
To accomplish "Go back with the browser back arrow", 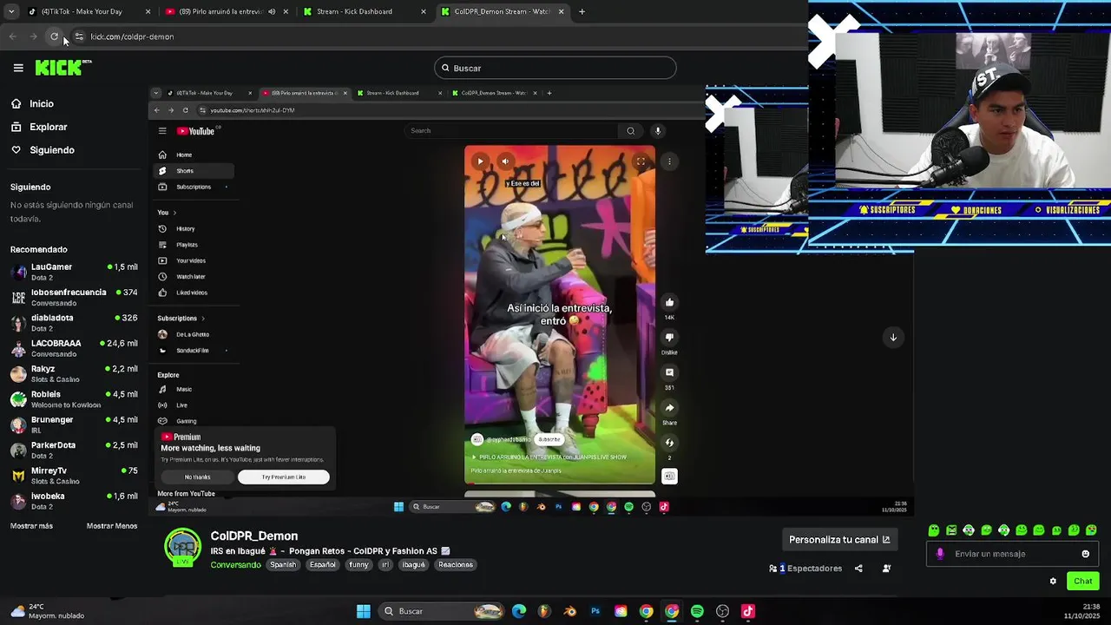I will tap(12, 36).
